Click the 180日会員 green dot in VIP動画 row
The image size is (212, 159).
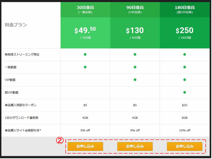click(185, 80)
